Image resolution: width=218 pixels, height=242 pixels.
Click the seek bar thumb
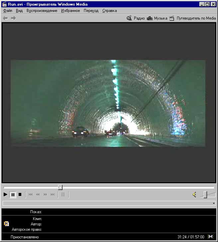pyautogui.click(x=60, y=187)
